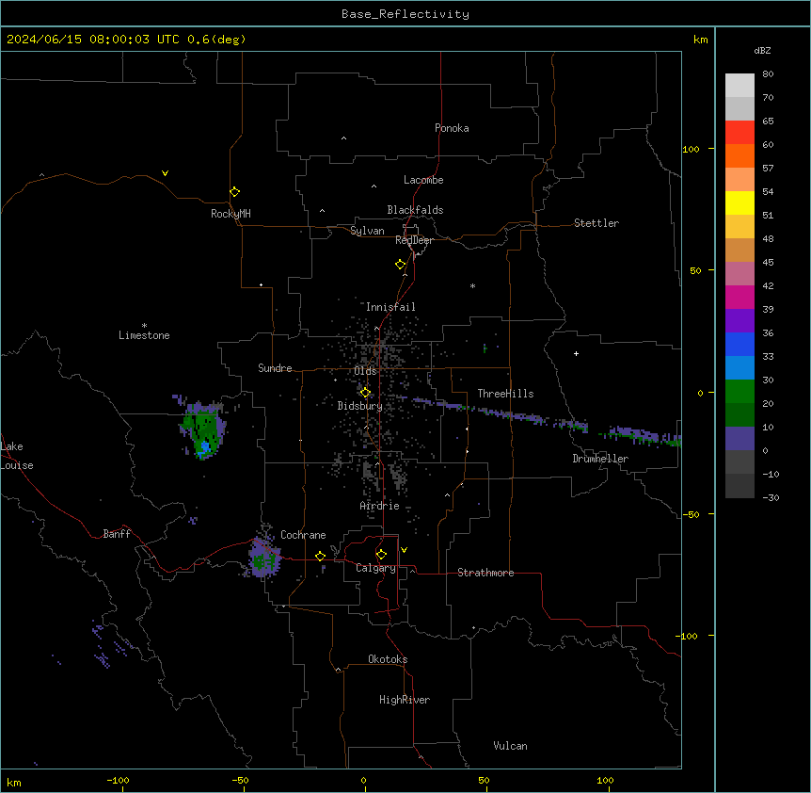Image resolution: width=811 pixels, height=793 pixels.
Task: Click the yellow diamond marker above Calgary label
Action: (x=381, y=555)
